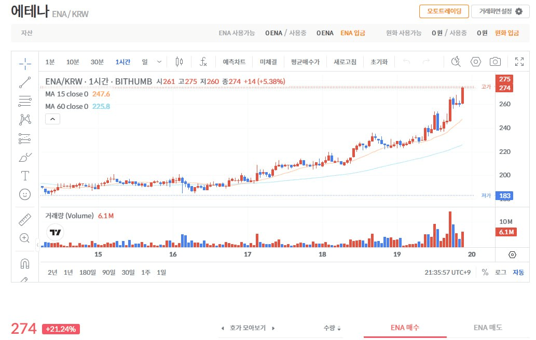Click the 21:35:57 UTC+9 timezone selector
Viewport: 536px width, 340px height.
pos(447,273)
